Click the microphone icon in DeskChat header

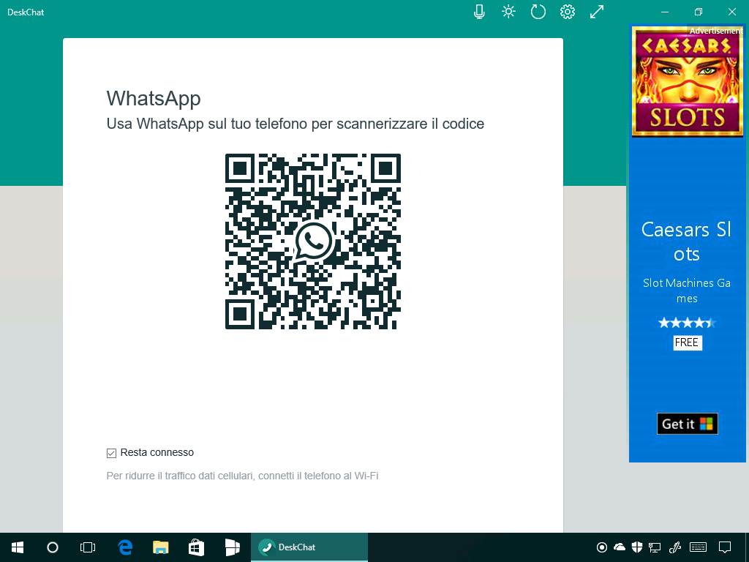(x=479, y=12)
